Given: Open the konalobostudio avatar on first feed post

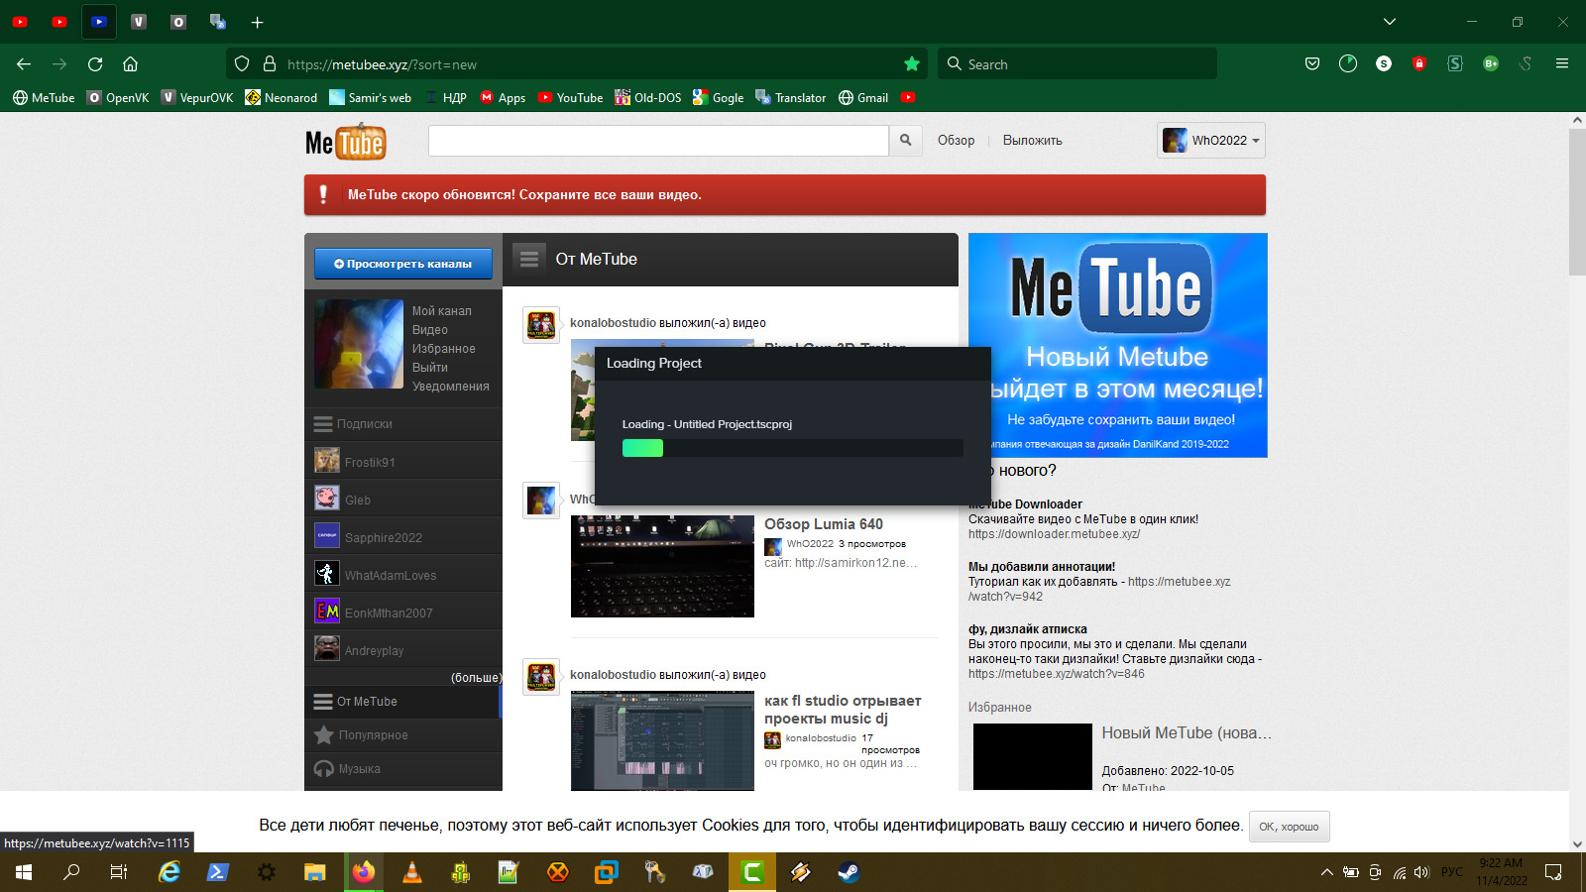Looking at the screenshot, I should (540, 324).
